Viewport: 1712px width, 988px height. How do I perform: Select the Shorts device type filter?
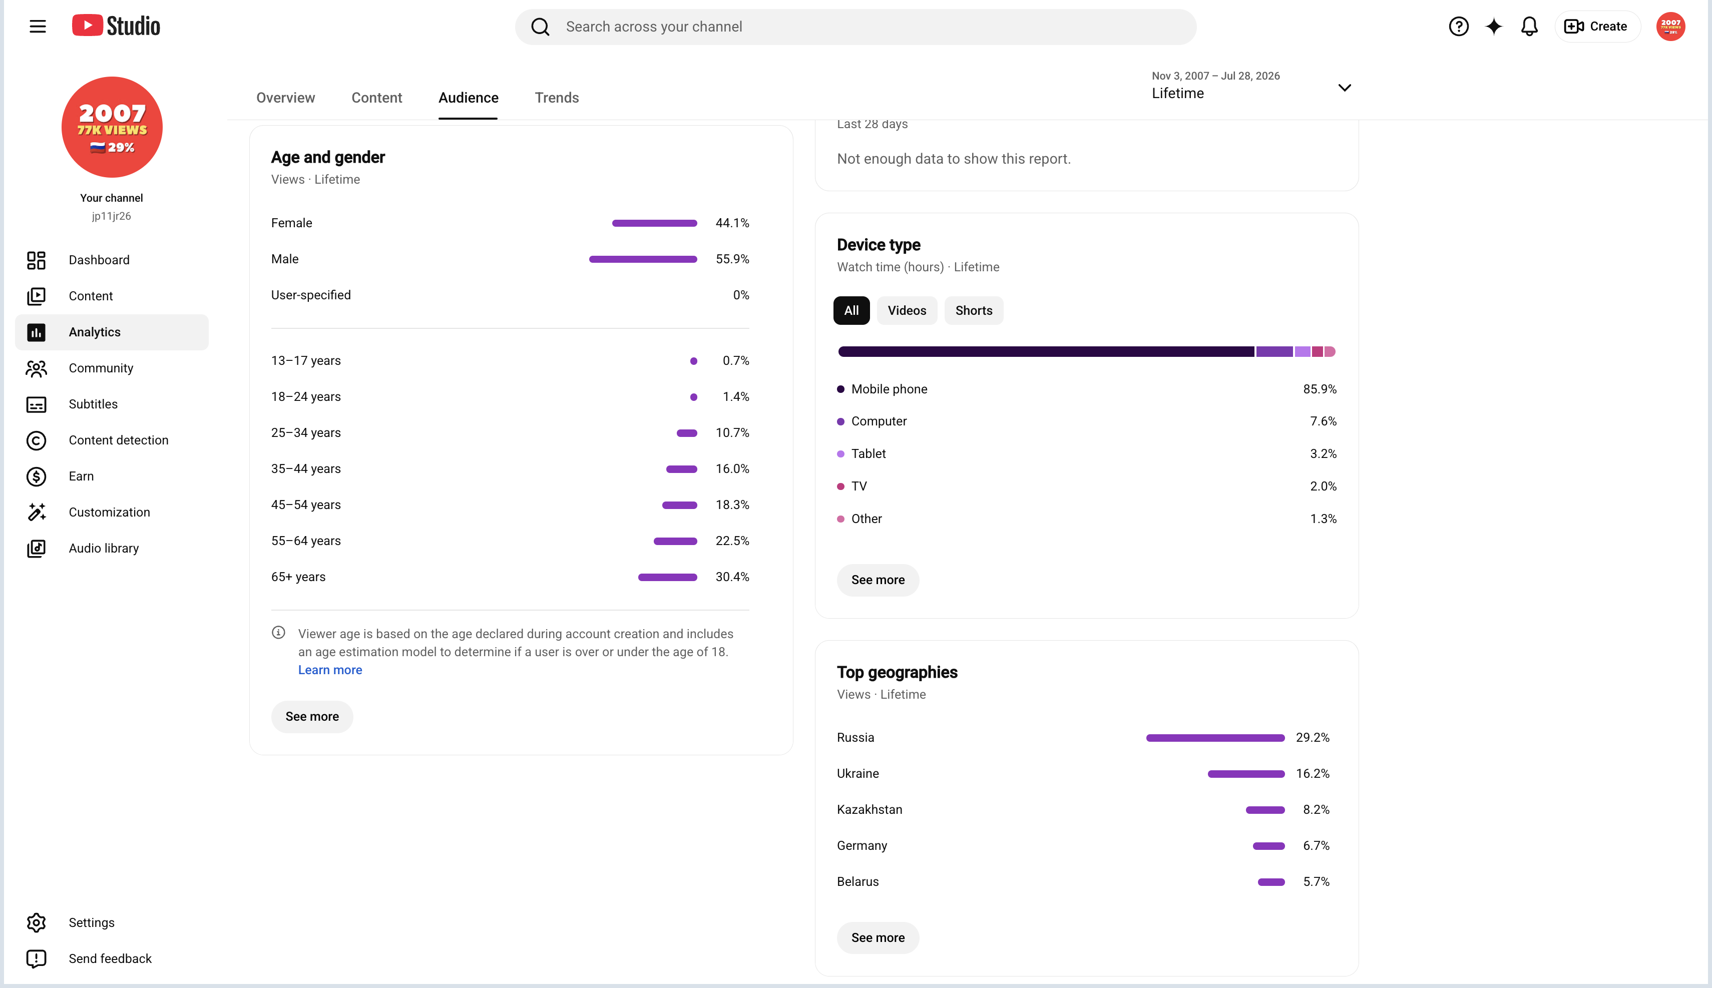[x=974, y=310]
